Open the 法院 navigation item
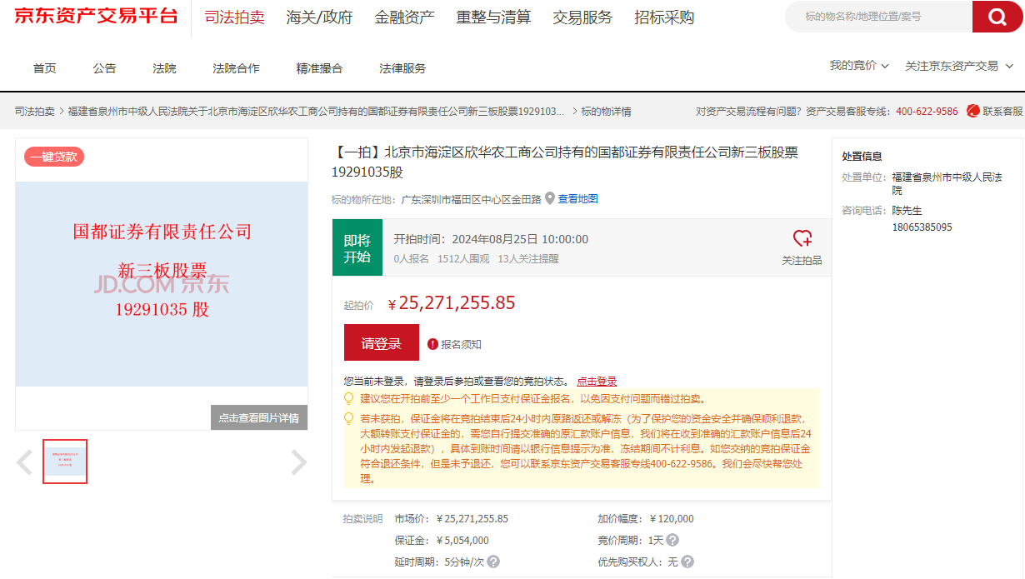 tap(165, 68)
